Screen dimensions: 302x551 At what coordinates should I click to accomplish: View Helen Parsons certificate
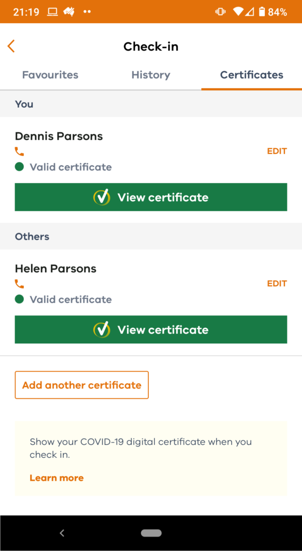pos(151,330)
